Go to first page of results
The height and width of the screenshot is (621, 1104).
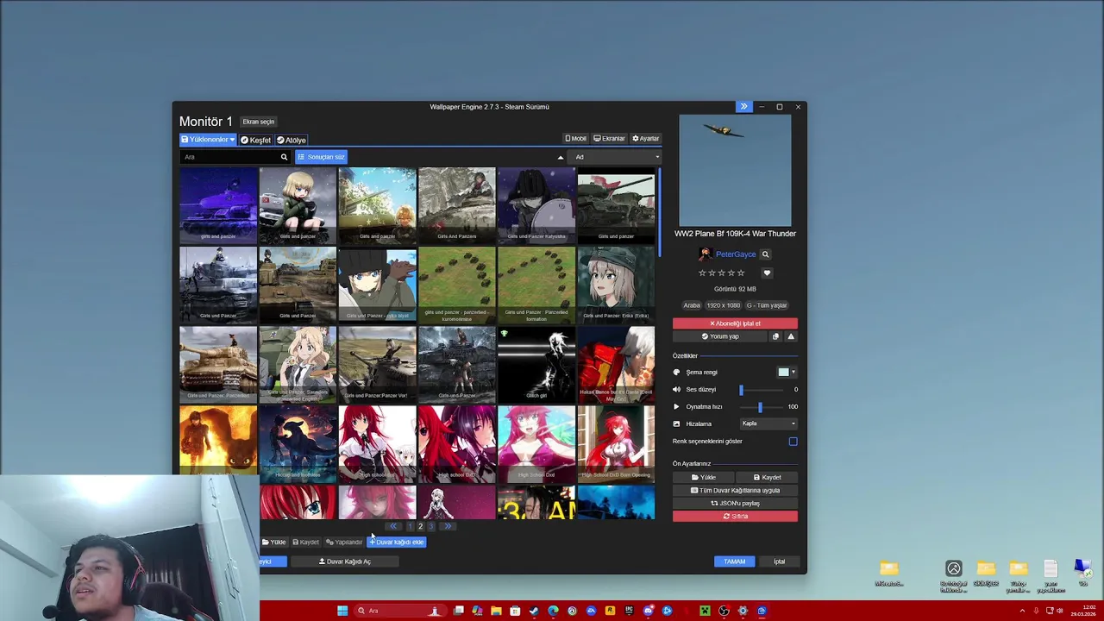[x=393, y=526]
